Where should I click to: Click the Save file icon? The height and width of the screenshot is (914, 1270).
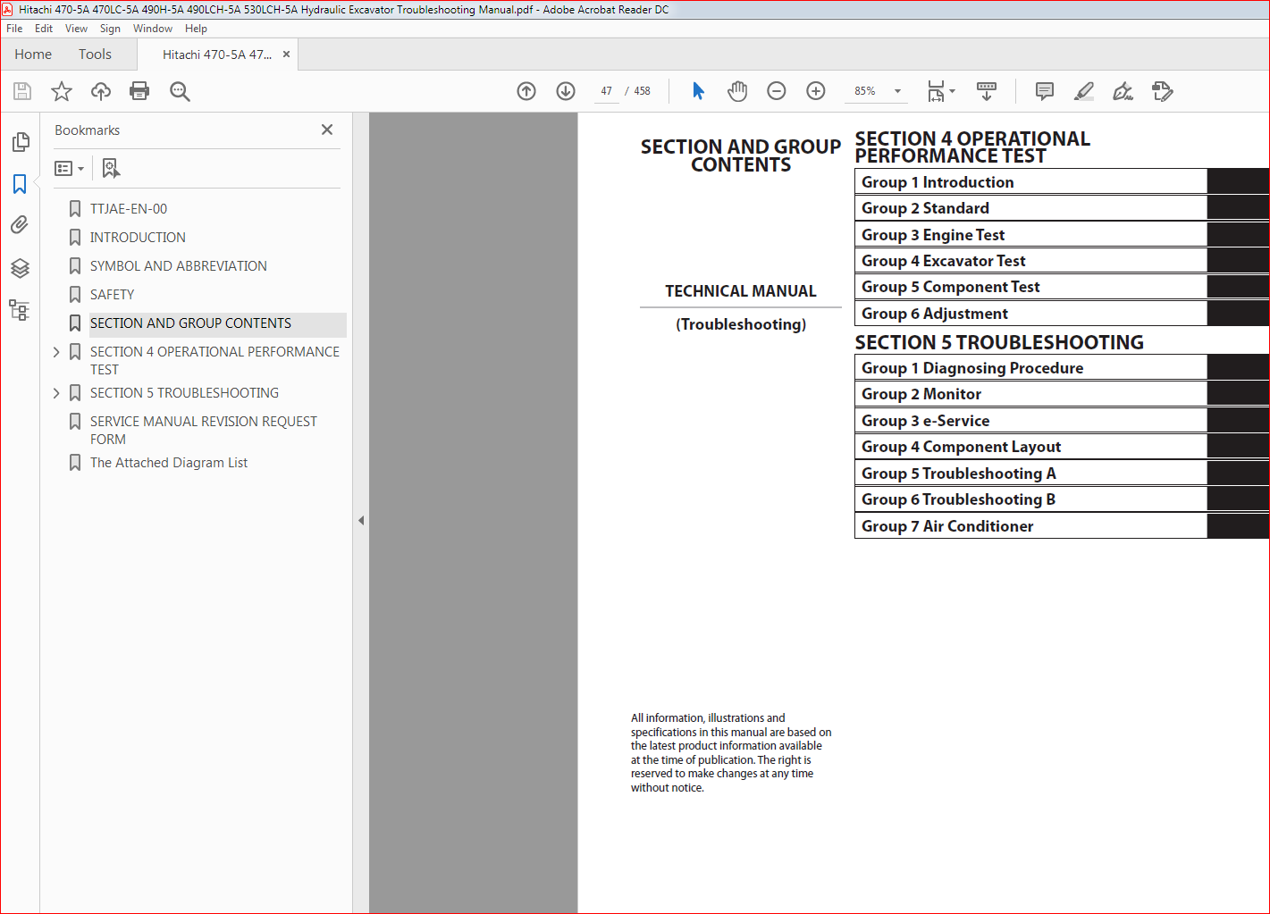22,91
